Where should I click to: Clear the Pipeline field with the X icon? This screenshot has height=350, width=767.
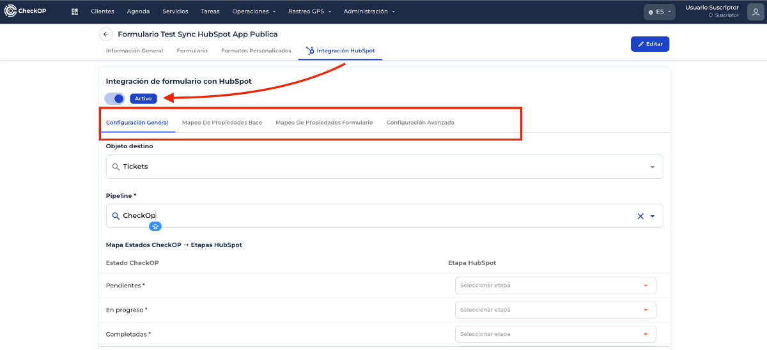(x=640, y=216)
